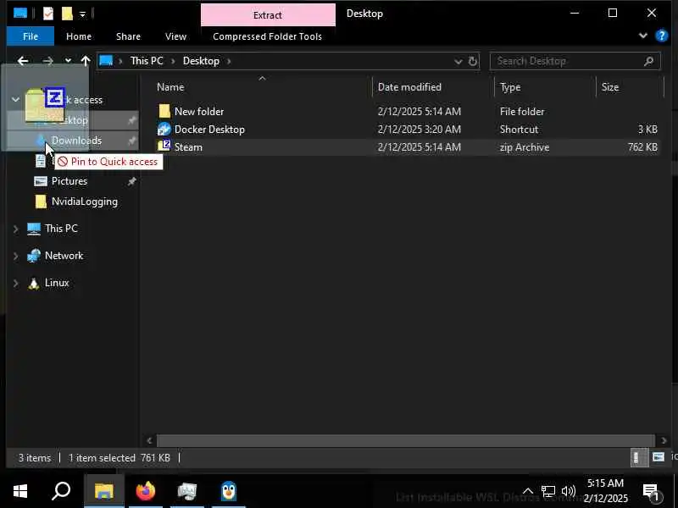Open the network tray icon
Image resolution: width=678 pixels, height=508 pixels.
pyautogui.click(x=547, y=491)
